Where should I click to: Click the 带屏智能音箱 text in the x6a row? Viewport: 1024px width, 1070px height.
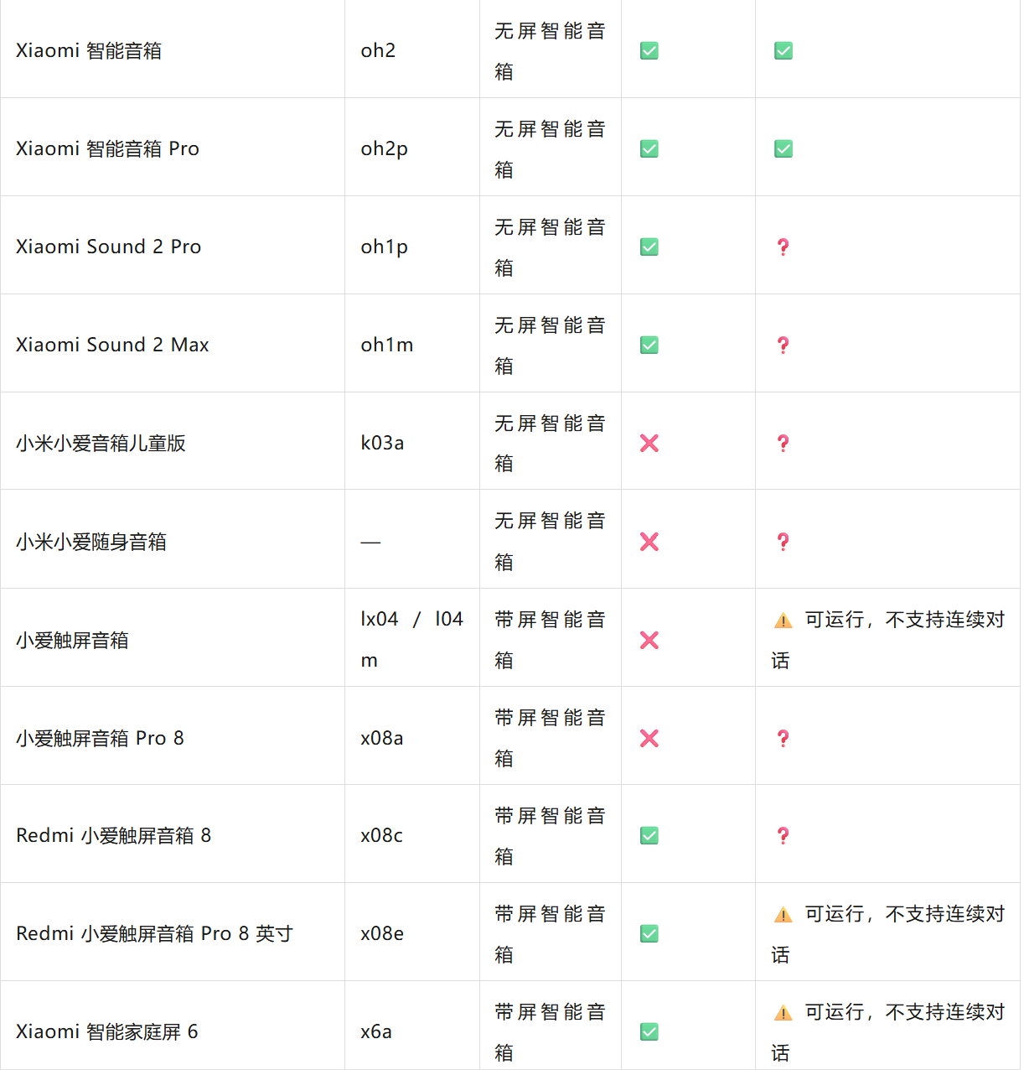[x=550, y=1032]
